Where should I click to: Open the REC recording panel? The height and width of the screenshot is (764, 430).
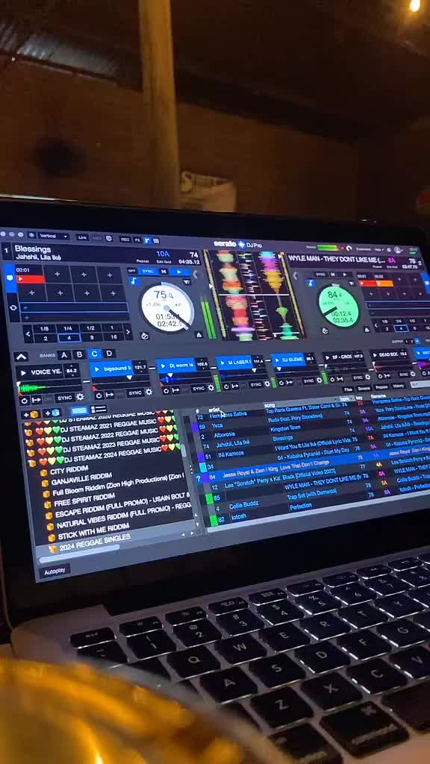point(125,239)
